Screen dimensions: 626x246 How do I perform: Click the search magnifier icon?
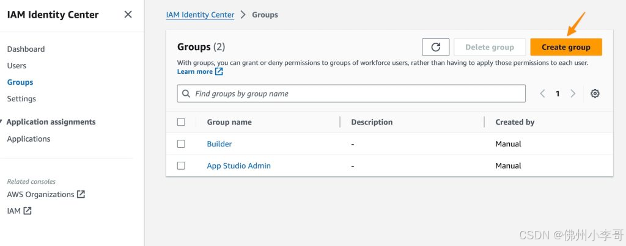[186, 93]
